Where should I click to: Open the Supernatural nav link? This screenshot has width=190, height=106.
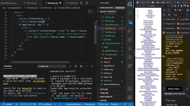[150, 16]
